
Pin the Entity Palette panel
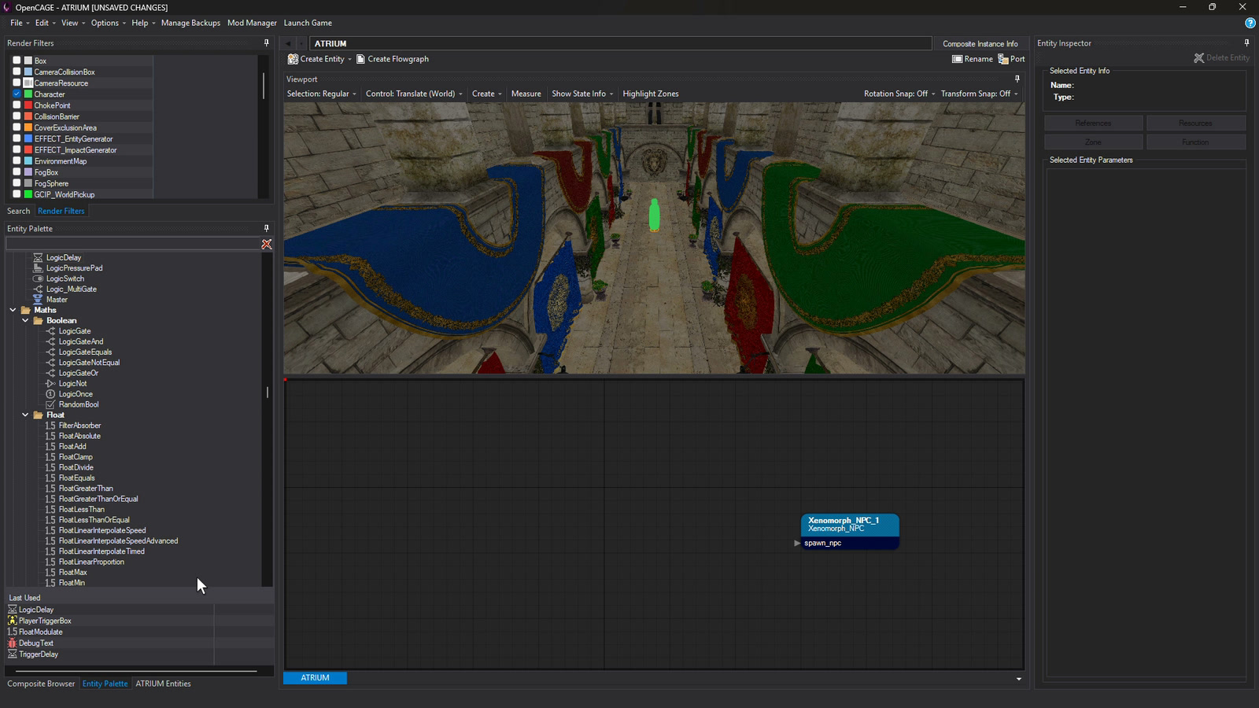(267, 229)
